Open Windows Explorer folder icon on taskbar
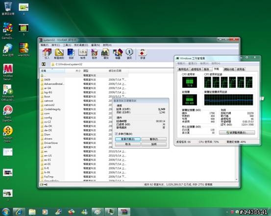Image resolution: width=271 pixels, height=216 pixels. (x=32, y=212)
